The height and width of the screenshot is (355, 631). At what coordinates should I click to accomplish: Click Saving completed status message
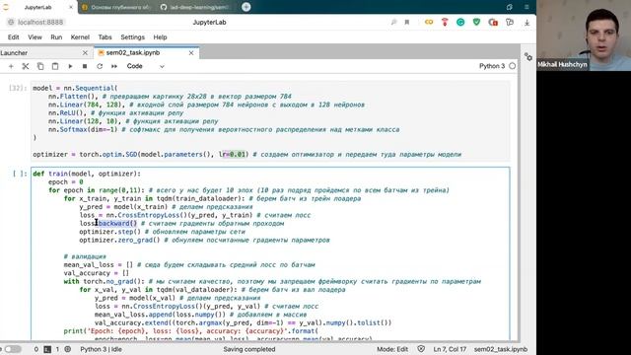click(x=249, y=349)
